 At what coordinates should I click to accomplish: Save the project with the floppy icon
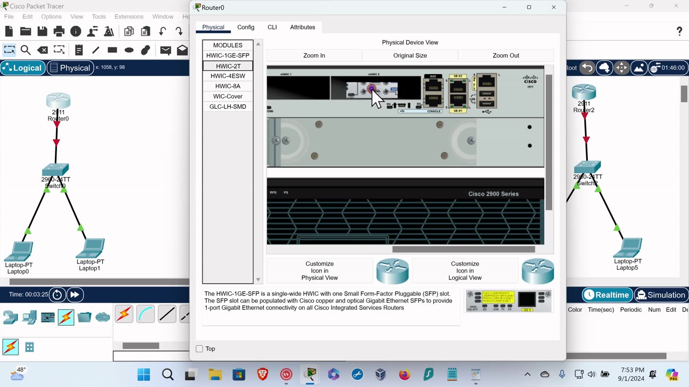42,32
